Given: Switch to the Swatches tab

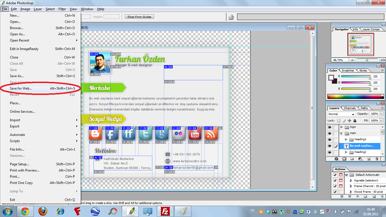Looking at the screenshot, I should 348,70.
